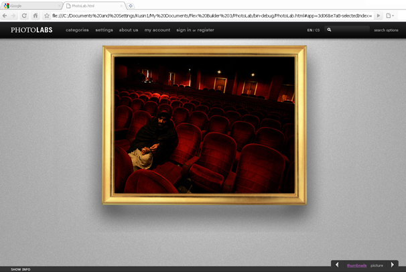This screenshot has width=406, height=272.
Task: Reload the page with the refresh icon
Action: (x=24, y=15)
